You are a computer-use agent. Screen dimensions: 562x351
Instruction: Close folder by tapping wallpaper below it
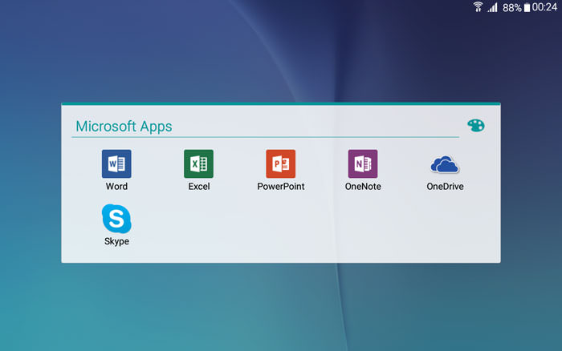coord(281,309)
